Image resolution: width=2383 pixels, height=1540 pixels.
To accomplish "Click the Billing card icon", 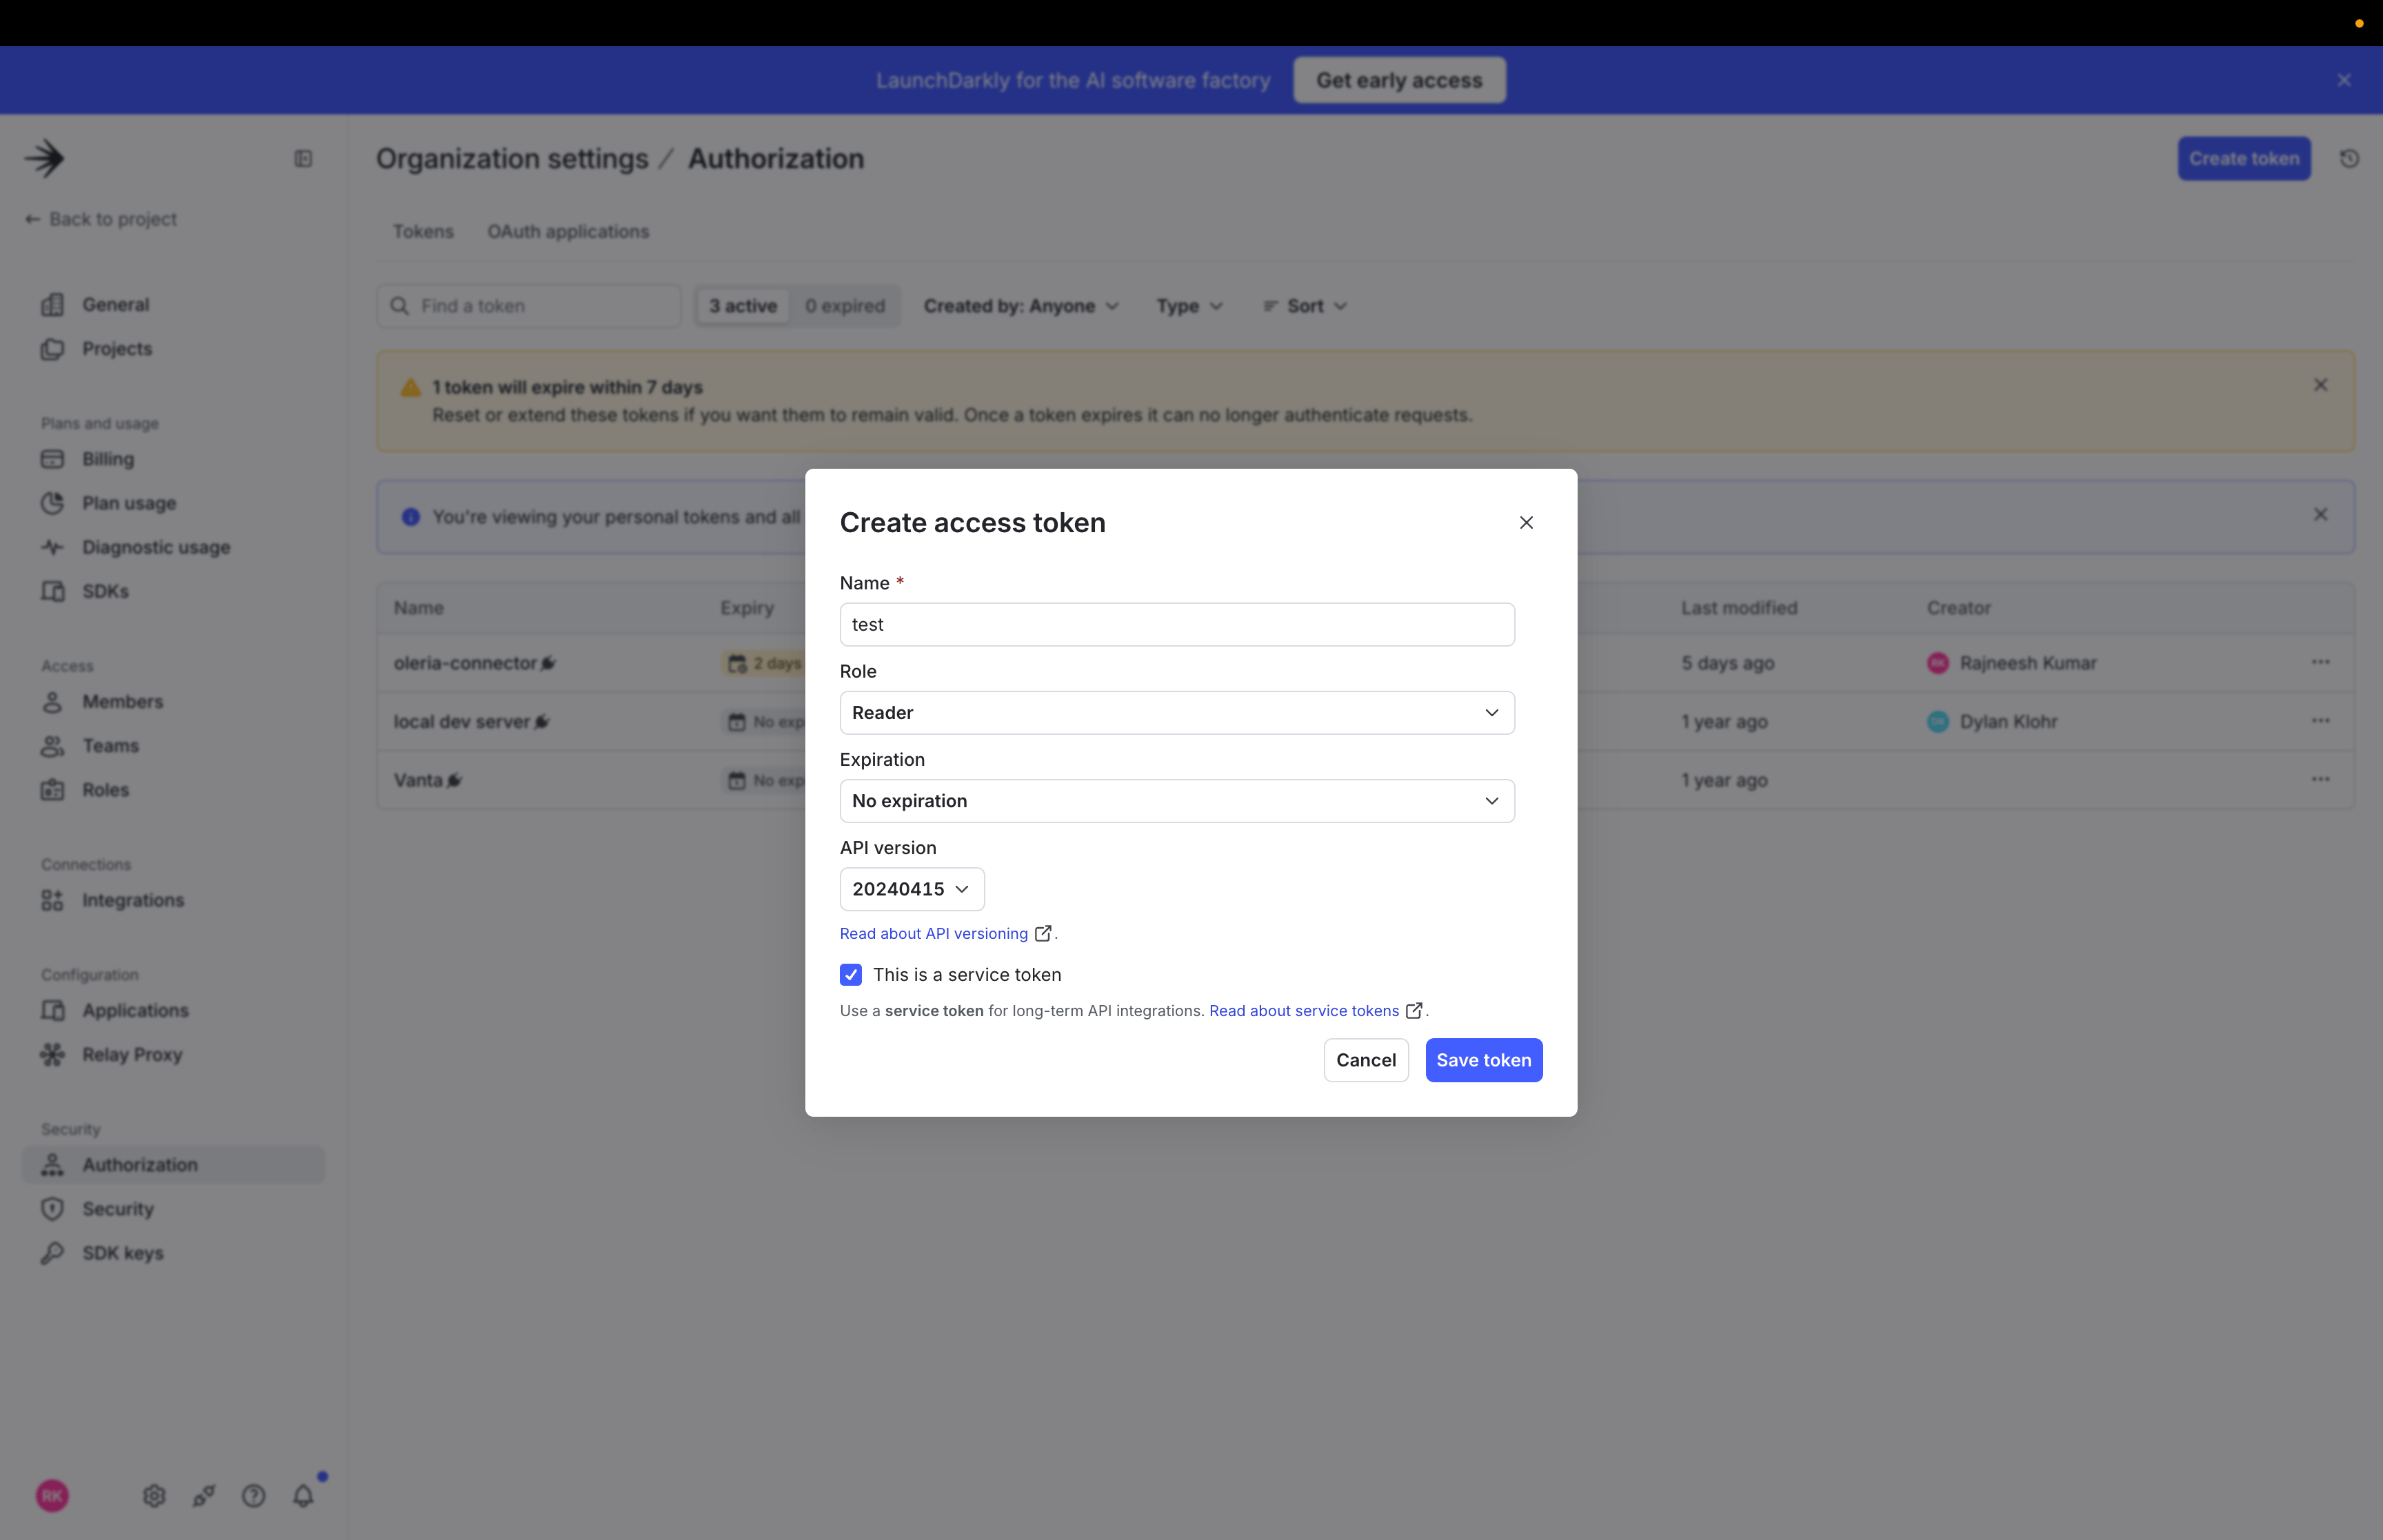I will pos(52,459).
